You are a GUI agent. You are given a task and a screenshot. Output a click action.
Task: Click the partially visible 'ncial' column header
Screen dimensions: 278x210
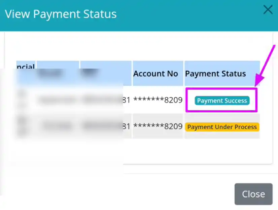pyautogui.click(x=26, y=67)
